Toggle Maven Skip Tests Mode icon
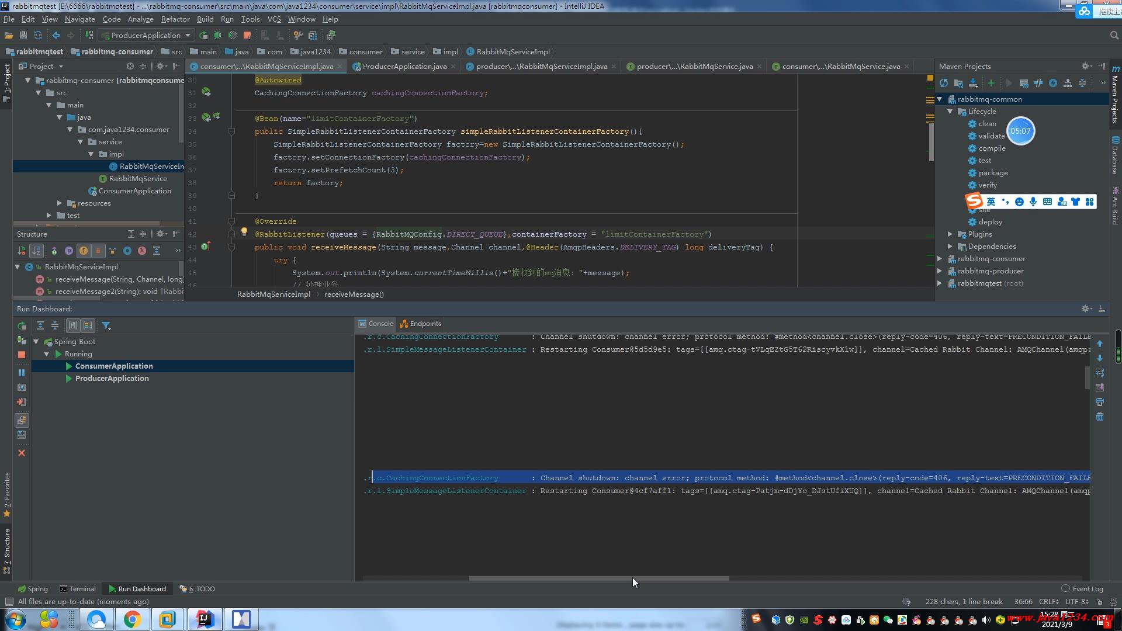This screenshot has height=631, width=1122. (1053, 84)
